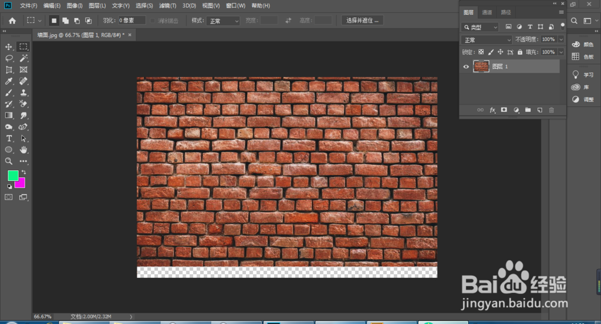Open the Edit Toolbar ellipsis
Viewport: 601px width, 324px height.
tap(23, 162)
